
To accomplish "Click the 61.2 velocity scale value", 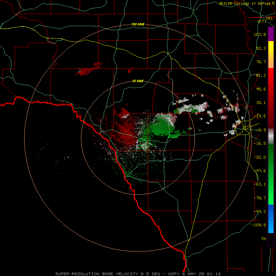I will click(x=261, y=75).
